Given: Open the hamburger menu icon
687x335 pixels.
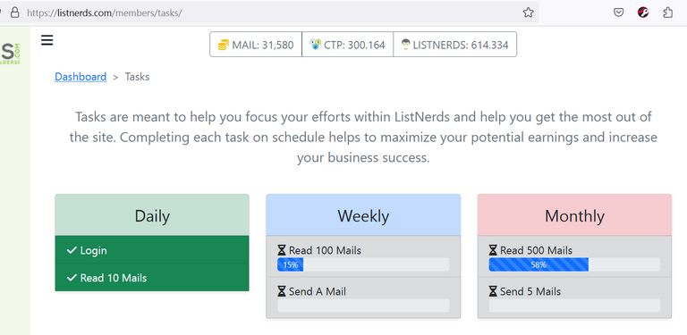Looking at the screenshot, I should click(47, 40).
